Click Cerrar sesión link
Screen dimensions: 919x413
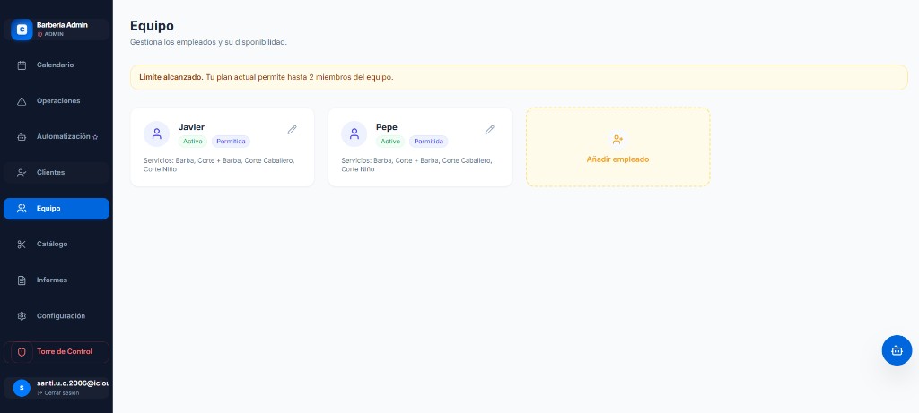pos(58,393)
